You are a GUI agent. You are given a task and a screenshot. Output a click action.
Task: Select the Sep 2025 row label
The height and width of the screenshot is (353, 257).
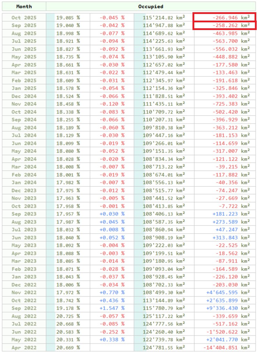click(24, 25)
